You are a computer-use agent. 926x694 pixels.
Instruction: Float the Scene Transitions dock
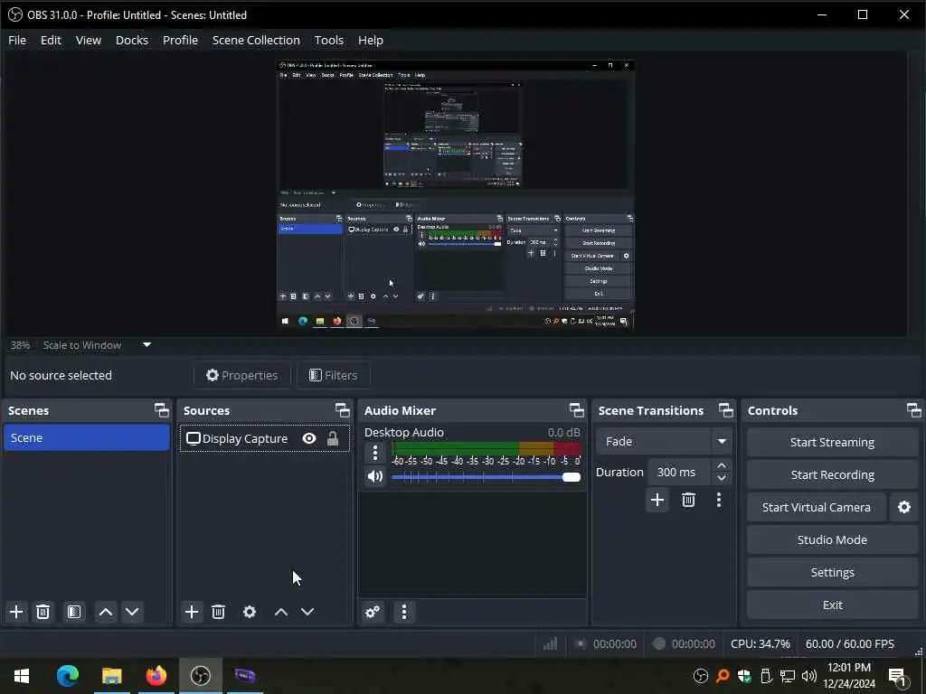tap(726, 410)
